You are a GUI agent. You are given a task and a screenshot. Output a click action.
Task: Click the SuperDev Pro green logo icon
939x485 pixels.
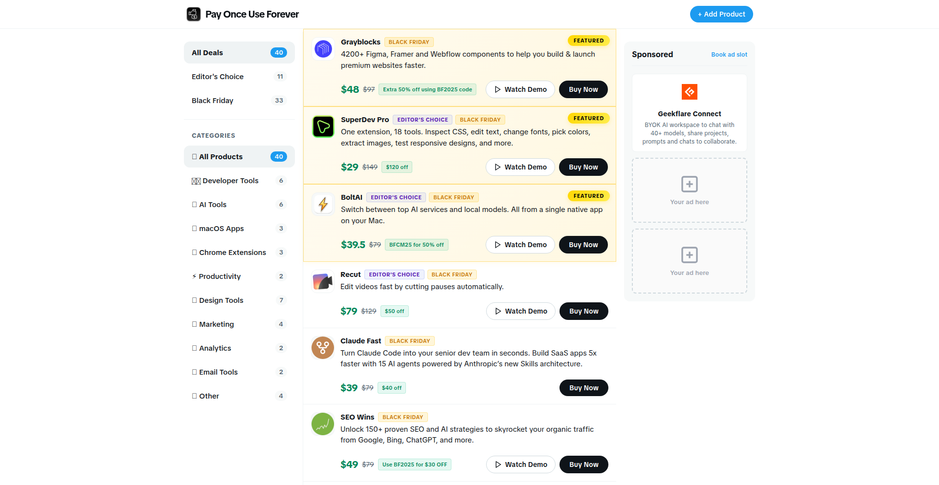(323, 127)
